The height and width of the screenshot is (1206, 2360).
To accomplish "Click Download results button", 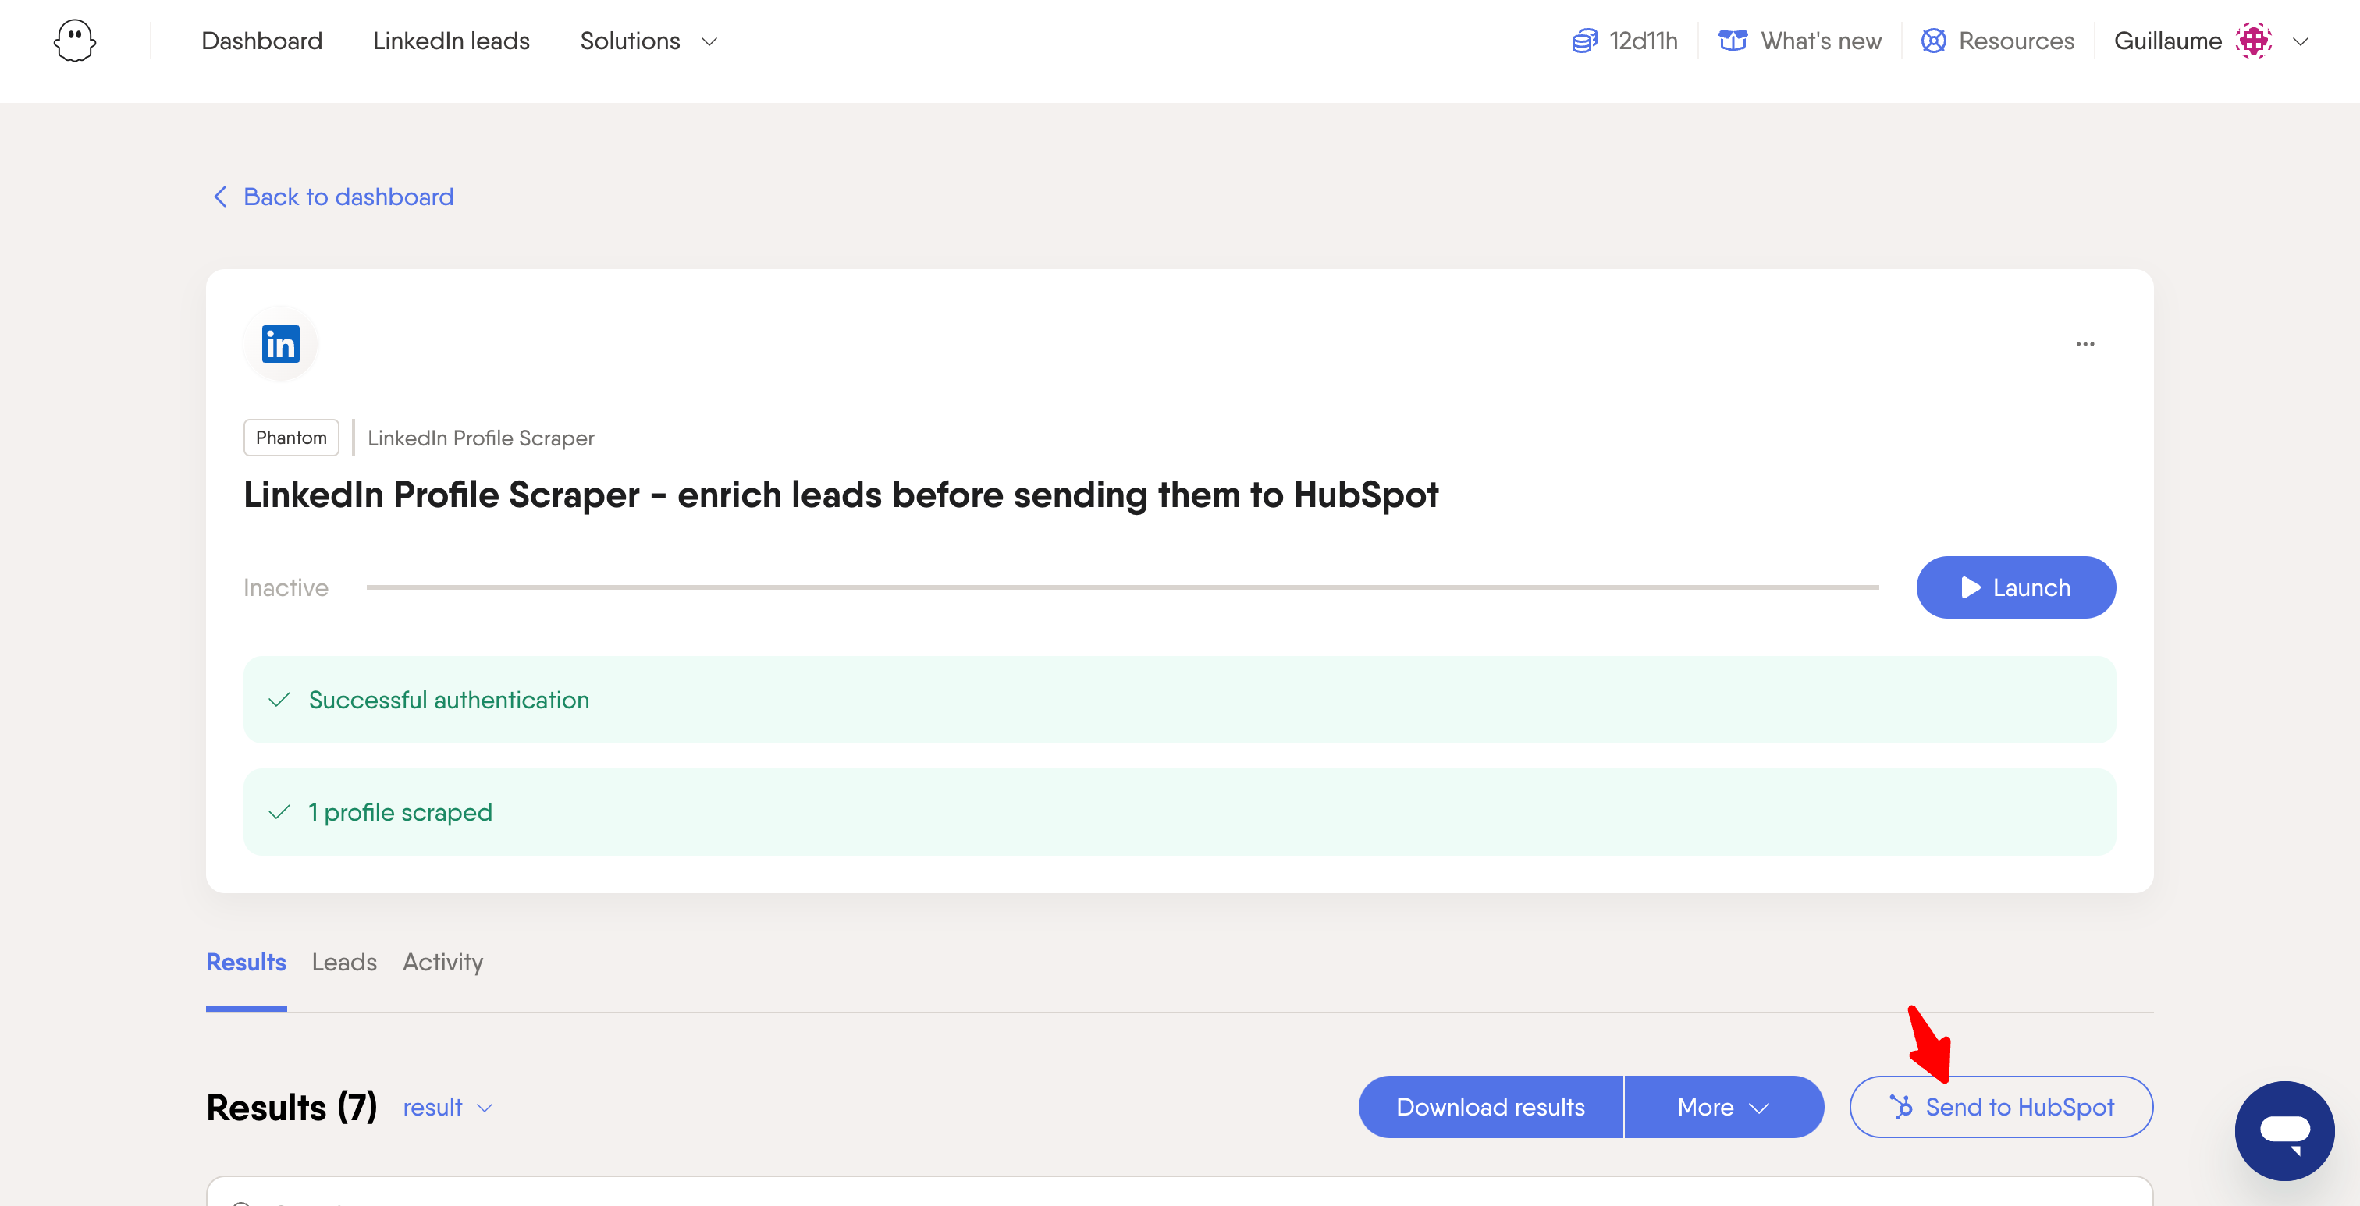I will [1491, 1106].
